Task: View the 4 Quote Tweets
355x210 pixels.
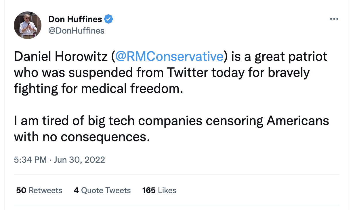Action: coord(102,190)
